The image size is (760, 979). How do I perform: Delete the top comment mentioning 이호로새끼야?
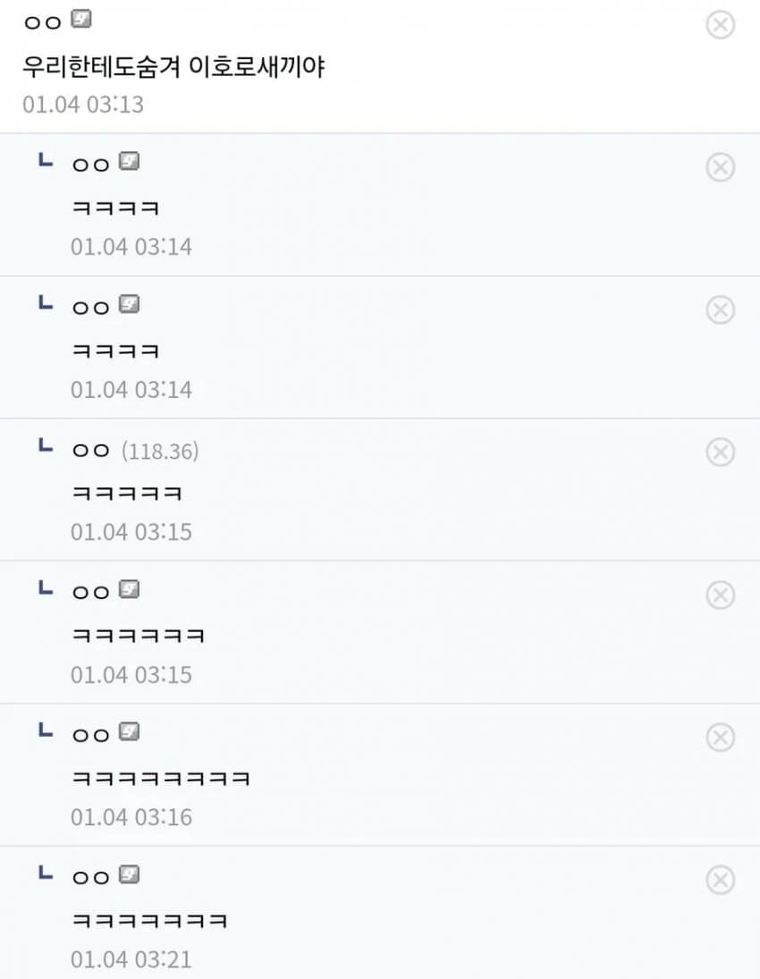[720, 25]
